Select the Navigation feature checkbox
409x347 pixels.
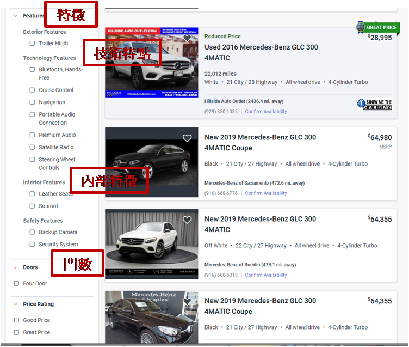coord(32,102)
